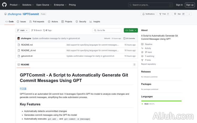View the 20 Commits history
The width and height of the screenshot is (197, 123).
coord(129,38)
